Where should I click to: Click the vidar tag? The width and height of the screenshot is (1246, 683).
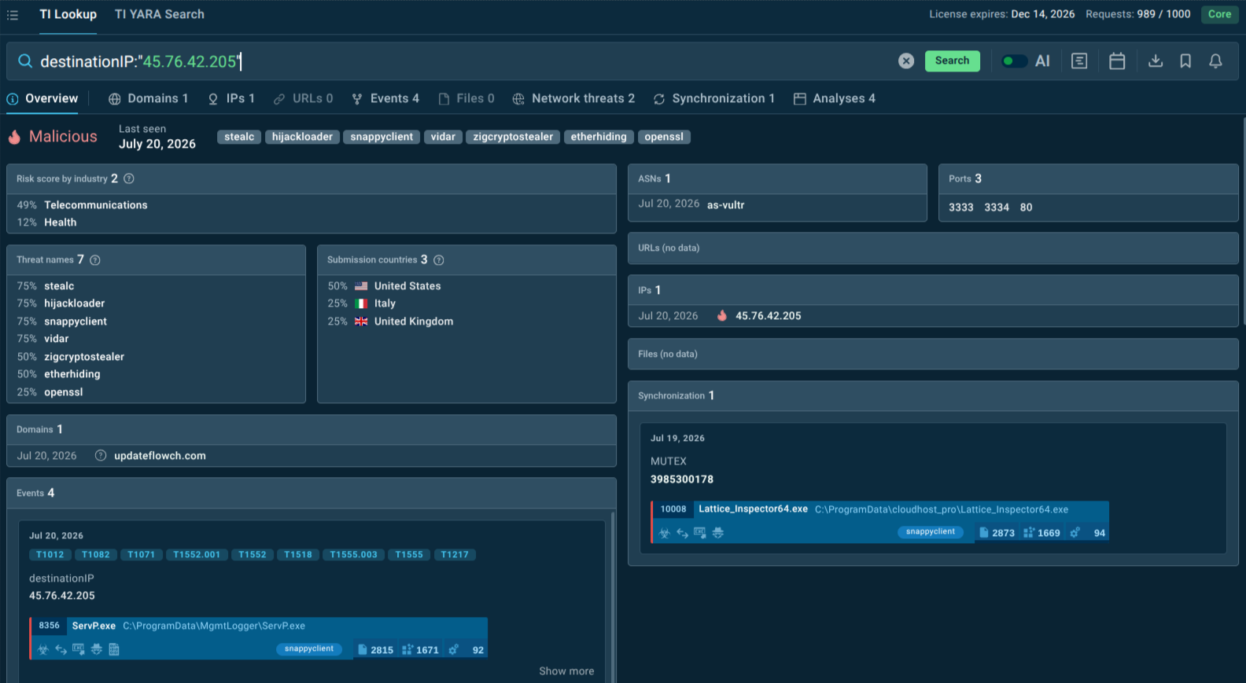(x=443, y=137)
